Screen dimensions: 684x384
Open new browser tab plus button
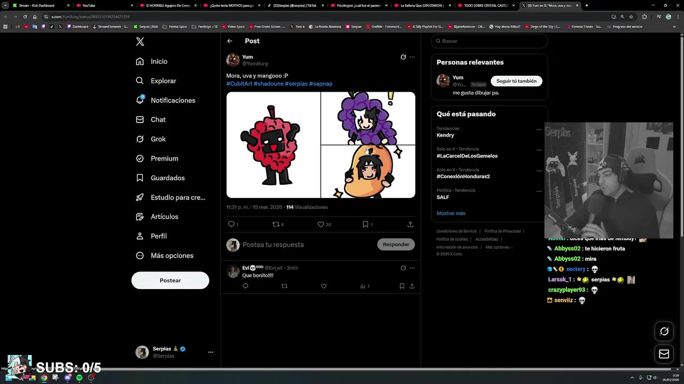click(x=587, y=5)
